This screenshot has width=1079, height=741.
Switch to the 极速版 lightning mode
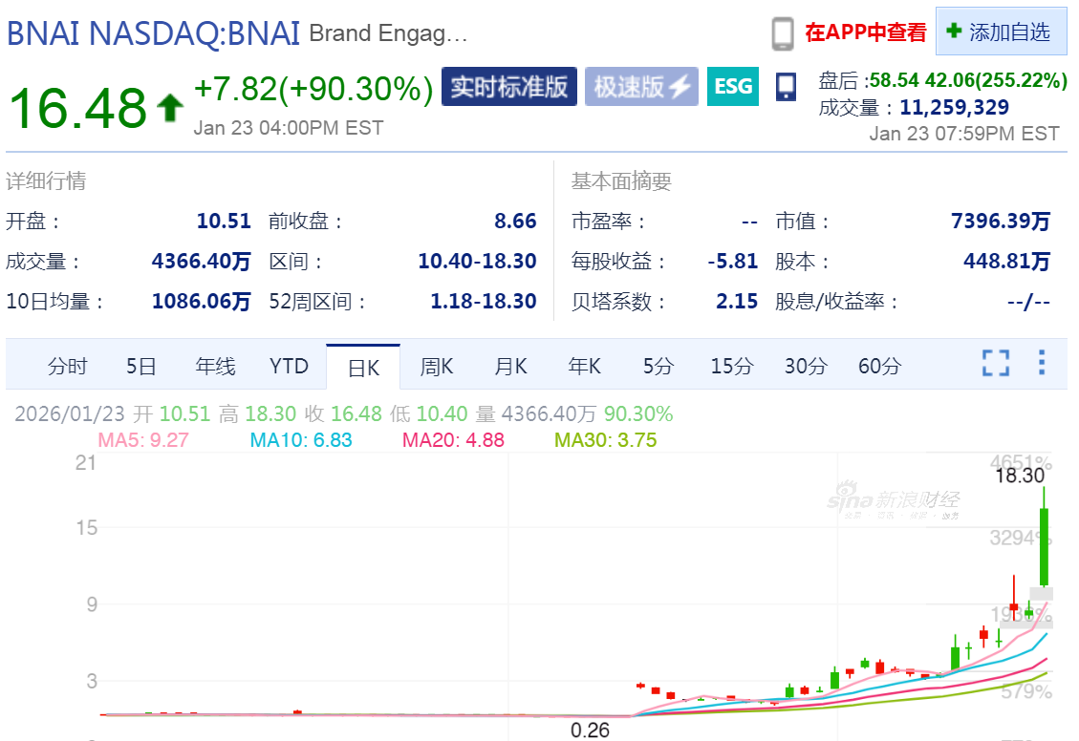click(641, 87)
